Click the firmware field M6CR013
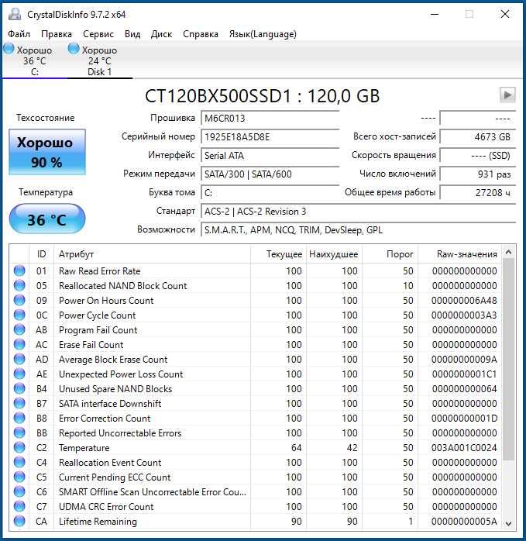The width and height of the screenshot is (526, 541). (270, 119)
